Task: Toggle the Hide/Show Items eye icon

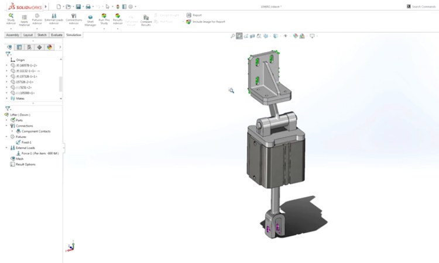Action: point(286,36)
